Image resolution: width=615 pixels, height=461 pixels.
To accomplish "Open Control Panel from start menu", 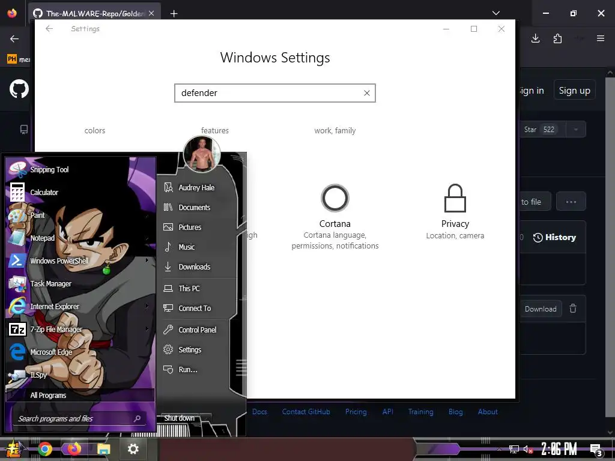I will click(x=198, y=330).
